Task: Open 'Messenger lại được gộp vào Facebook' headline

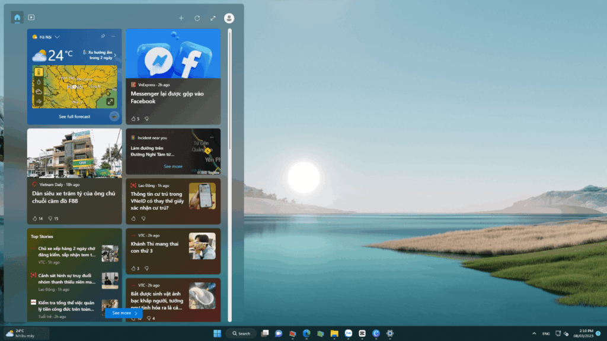Action: click(167, 98)
